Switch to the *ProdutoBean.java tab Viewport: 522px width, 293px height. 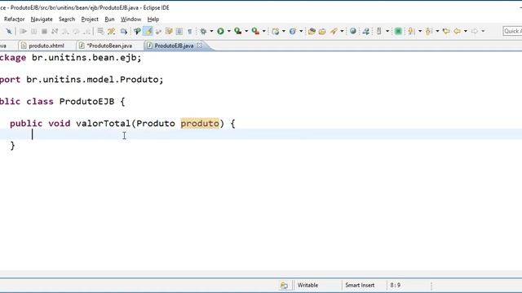109,46
